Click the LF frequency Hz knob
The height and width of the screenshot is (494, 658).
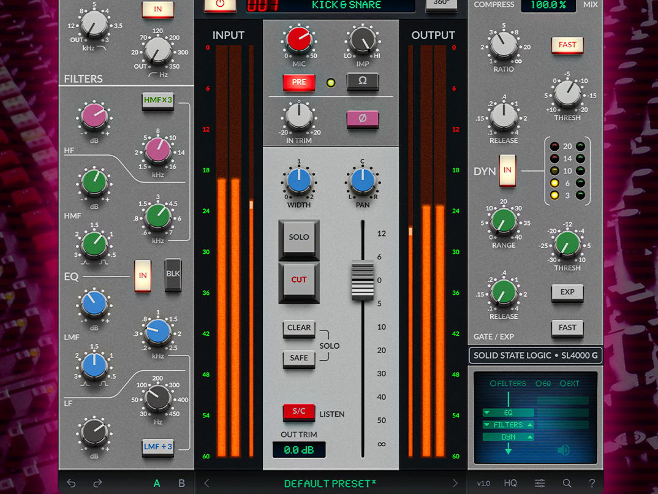coord(158,398)
